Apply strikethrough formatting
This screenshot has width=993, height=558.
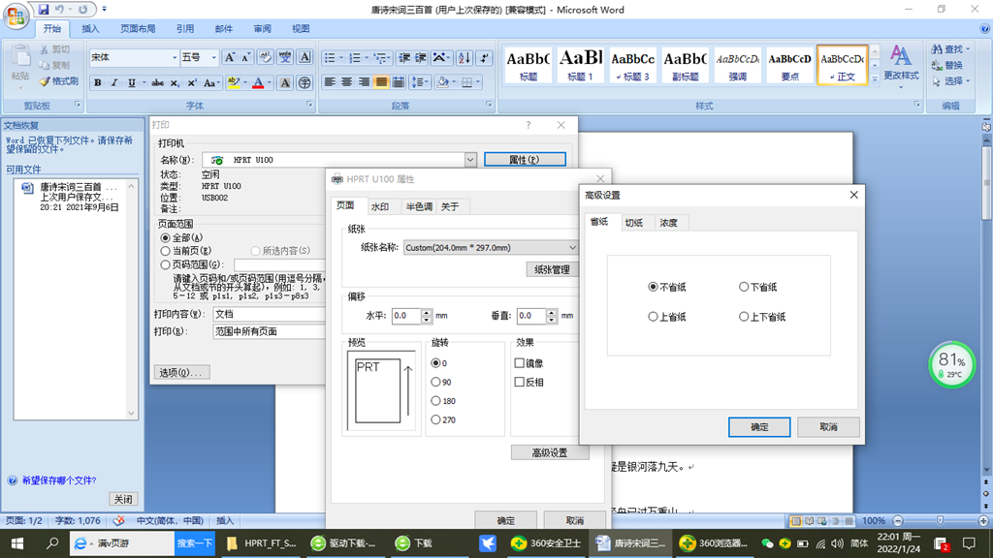(158, 83)
